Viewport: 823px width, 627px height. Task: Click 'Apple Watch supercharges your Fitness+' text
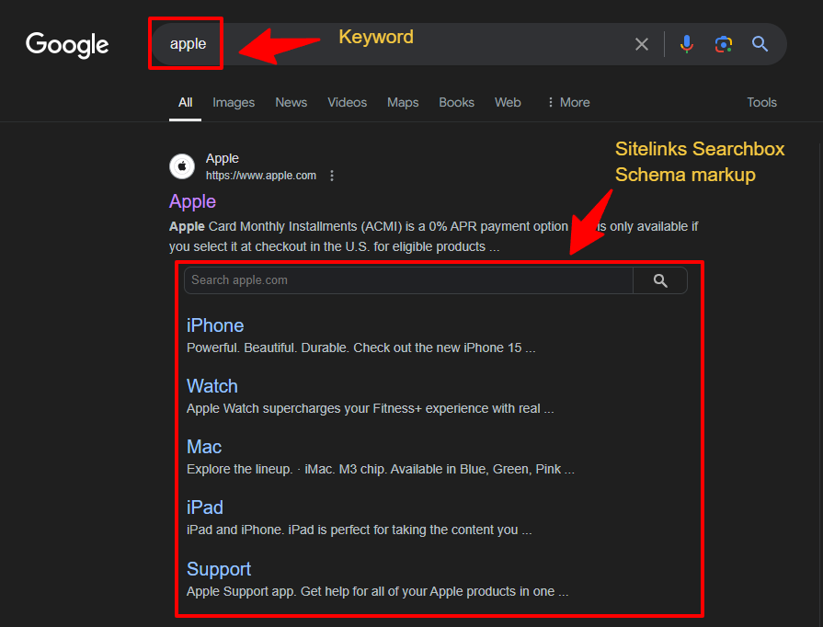point(370,409)
